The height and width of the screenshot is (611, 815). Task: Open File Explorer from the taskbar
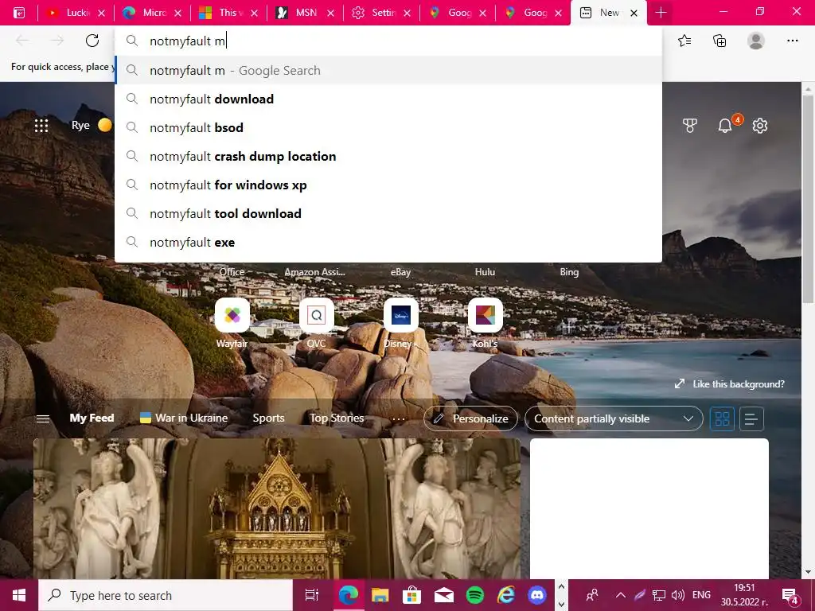(x=380, y=595)
